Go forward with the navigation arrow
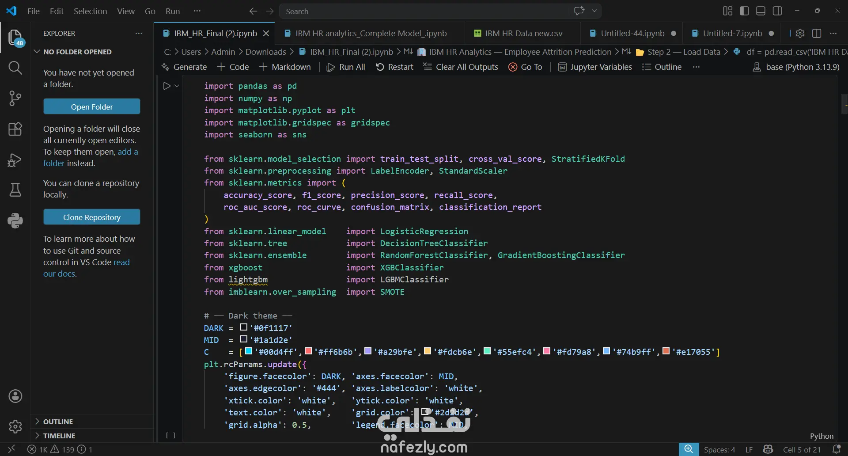Viewport: 848px width, 456px height. point(270,11)
